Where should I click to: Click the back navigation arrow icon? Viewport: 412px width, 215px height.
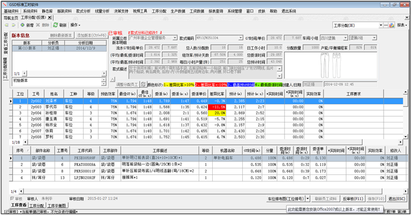tap(6, 25)
